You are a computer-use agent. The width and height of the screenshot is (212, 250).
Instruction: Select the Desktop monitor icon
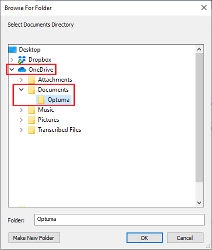click(12, 50)
